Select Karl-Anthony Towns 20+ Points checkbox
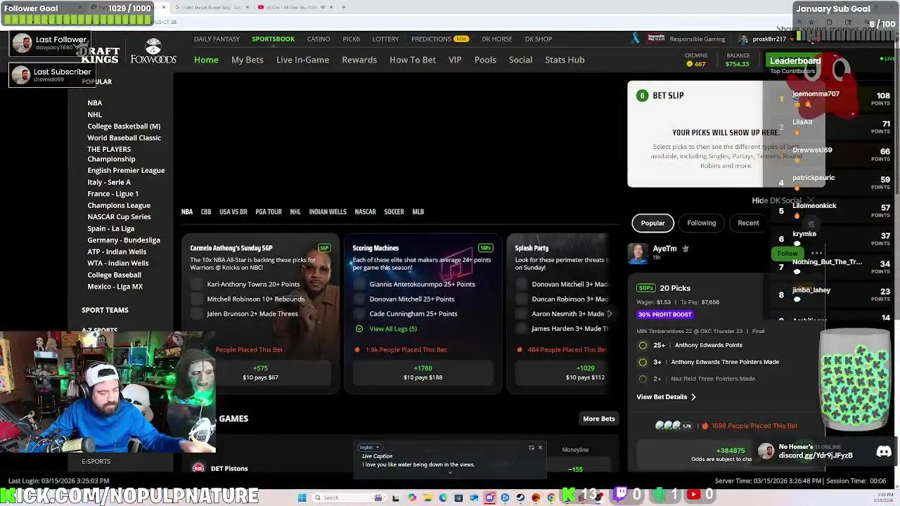Screen dimensions: 900x506 [197, 284]
